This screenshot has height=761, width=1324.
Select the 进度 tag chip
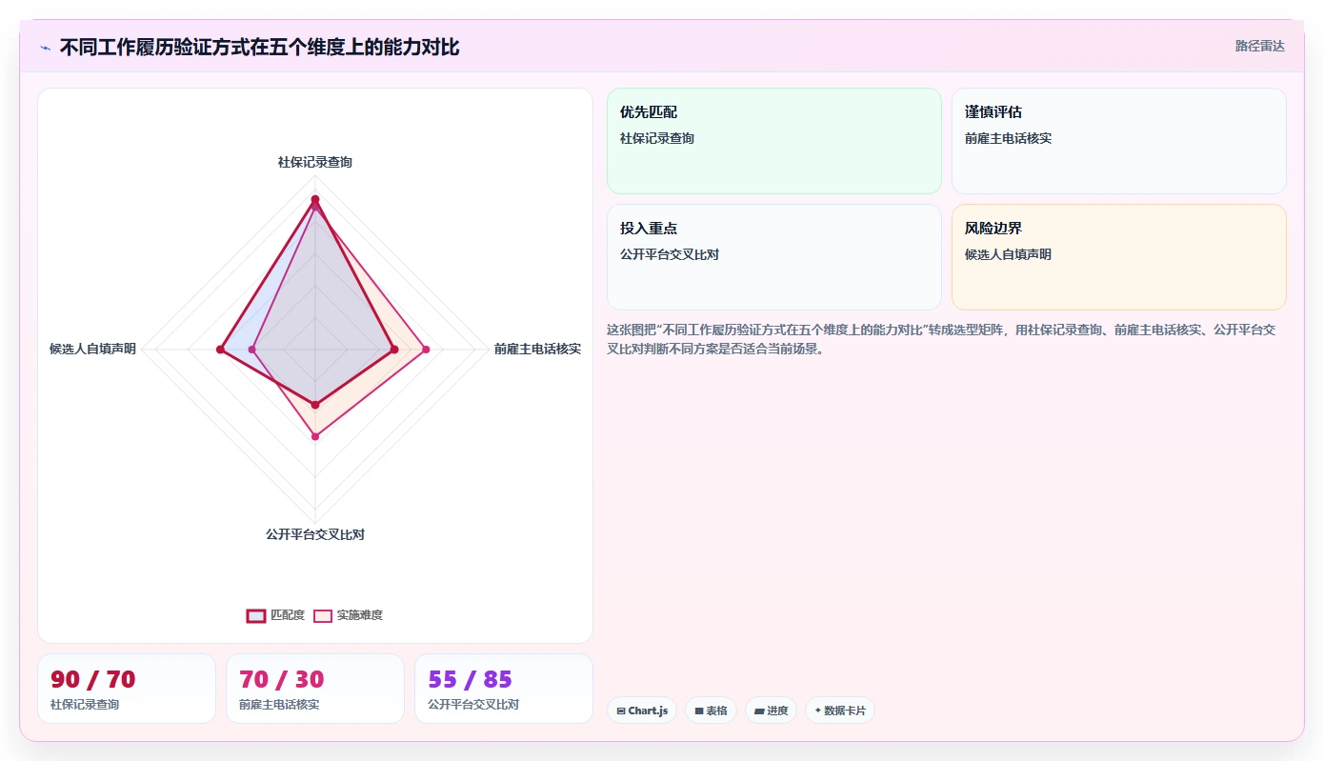point(771,711)
